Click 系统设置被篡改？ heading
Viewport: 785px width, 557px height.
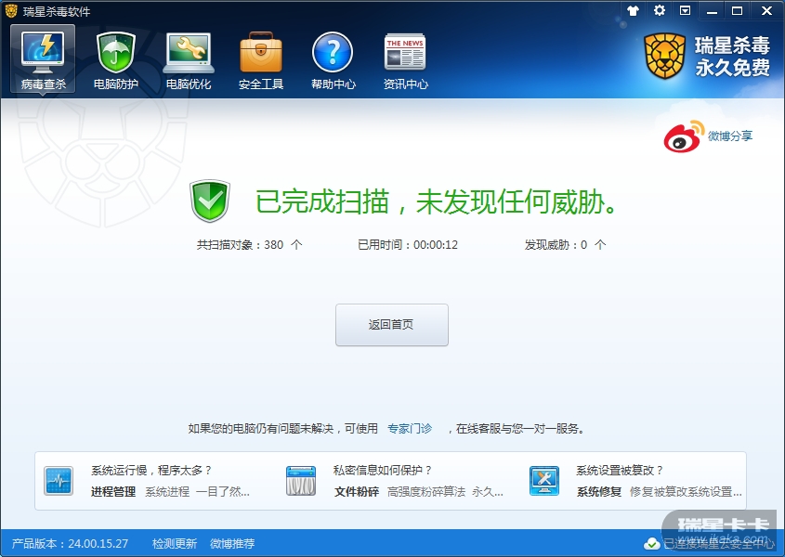[620, 470]
